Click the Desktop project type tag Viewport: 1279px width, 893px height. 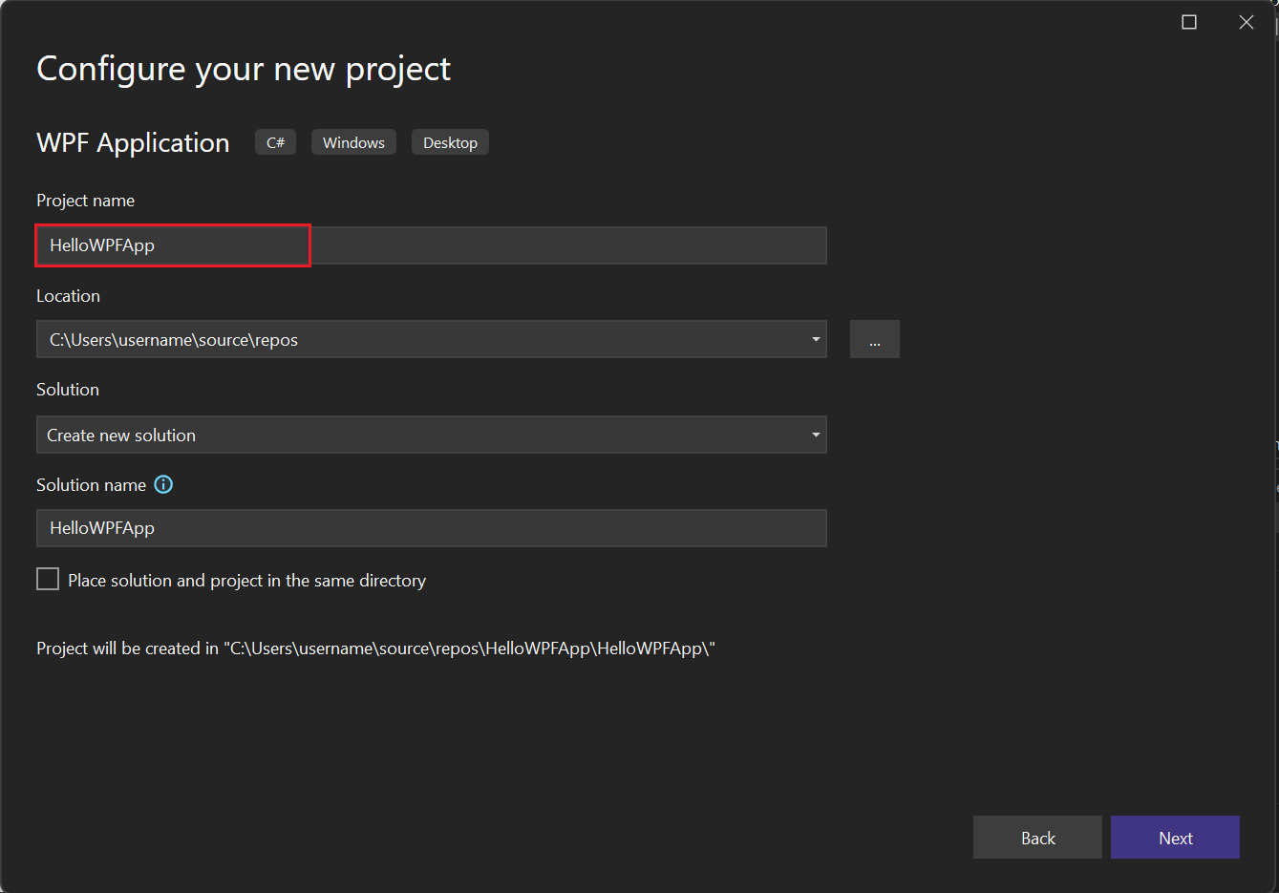pos(450,142)
